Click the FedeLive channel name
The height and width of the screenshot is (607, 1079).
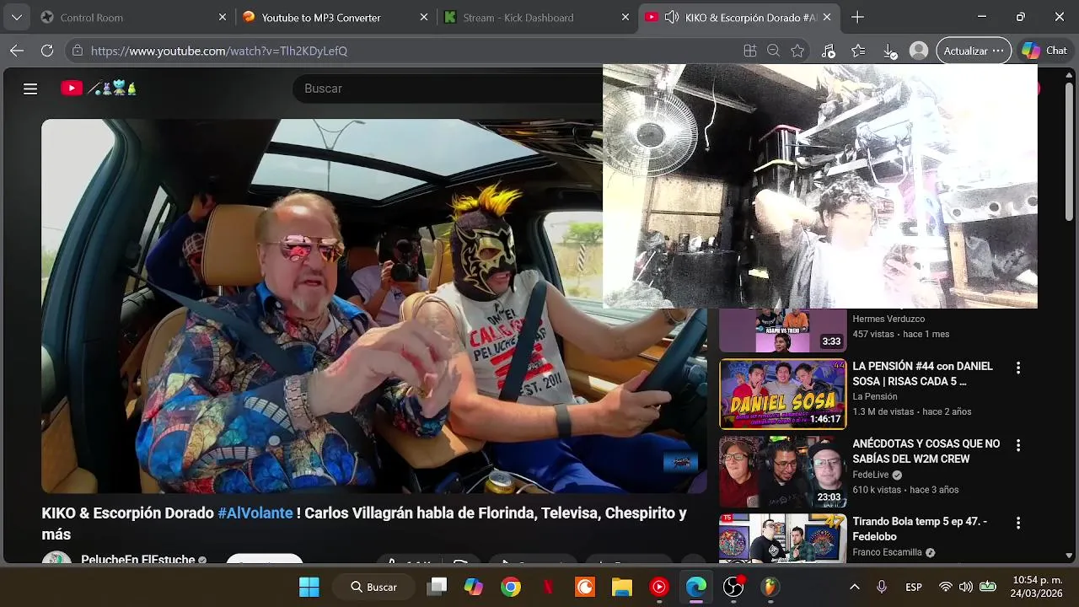[x=869, y=475]
